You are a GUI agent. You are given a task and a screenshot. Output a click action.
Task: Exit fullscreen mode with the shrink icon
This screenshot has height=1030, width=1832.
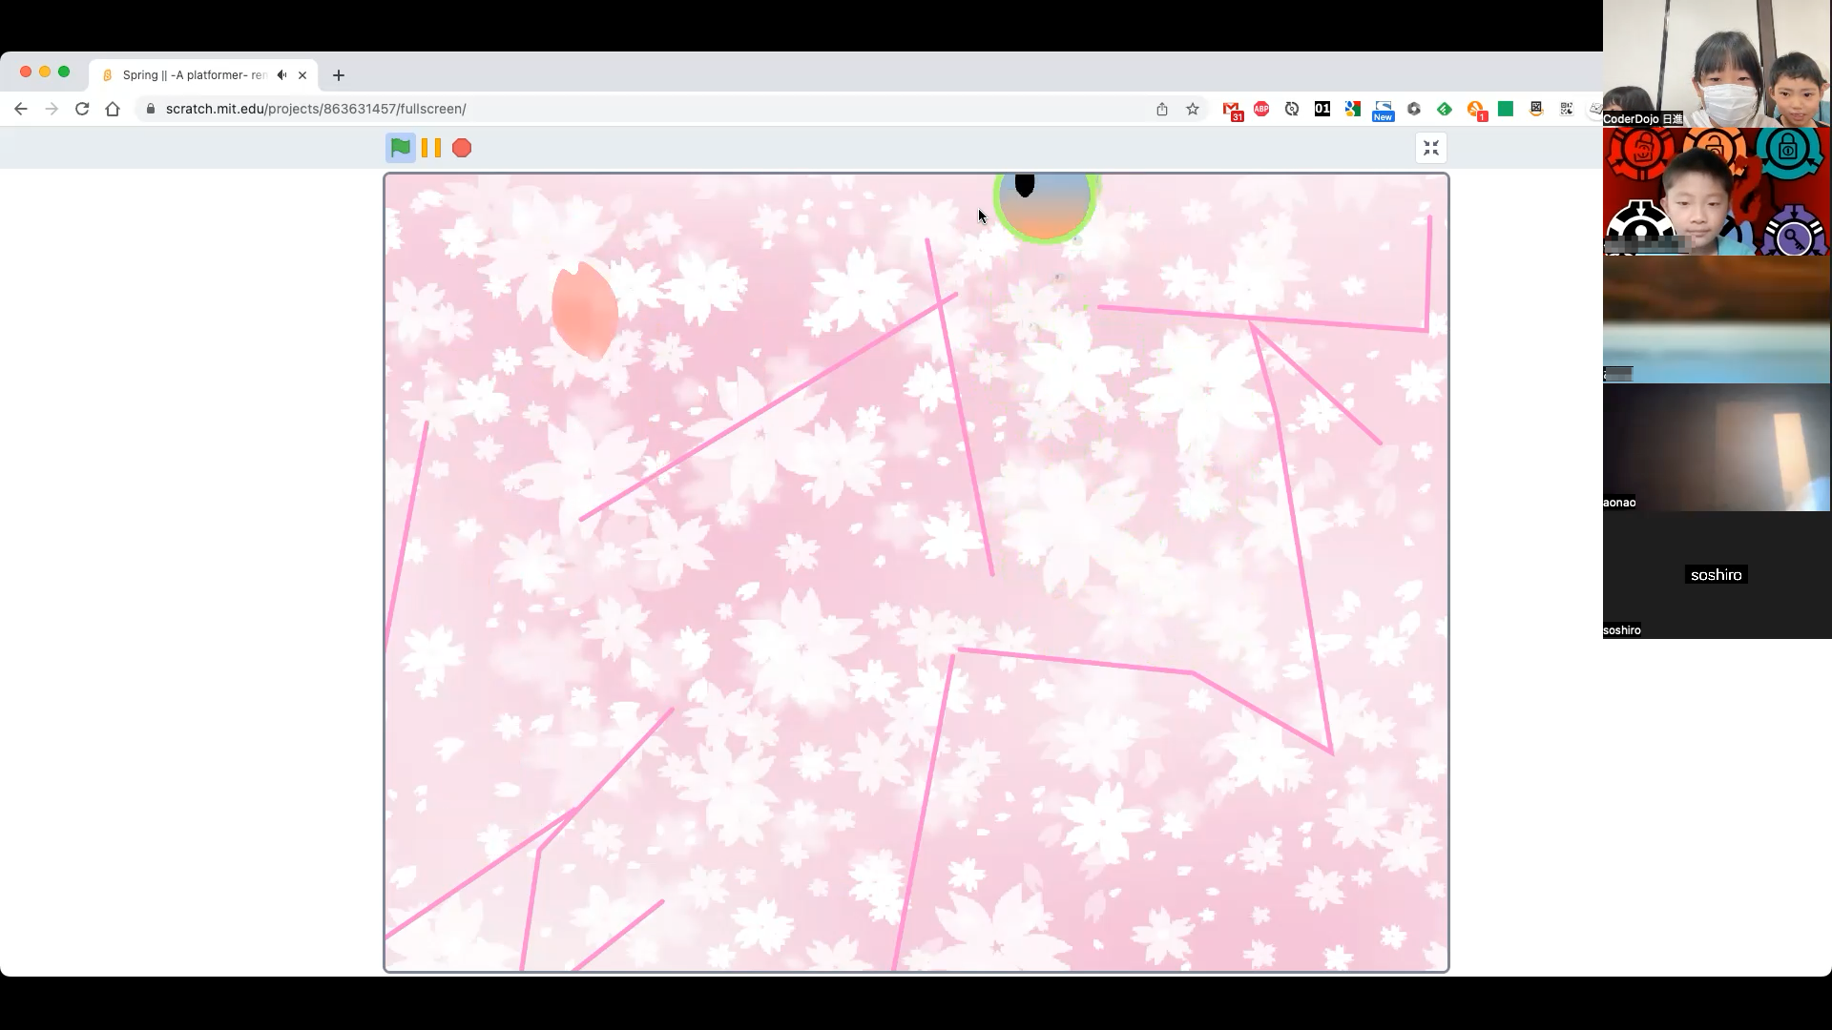(x=1431, y=148)
